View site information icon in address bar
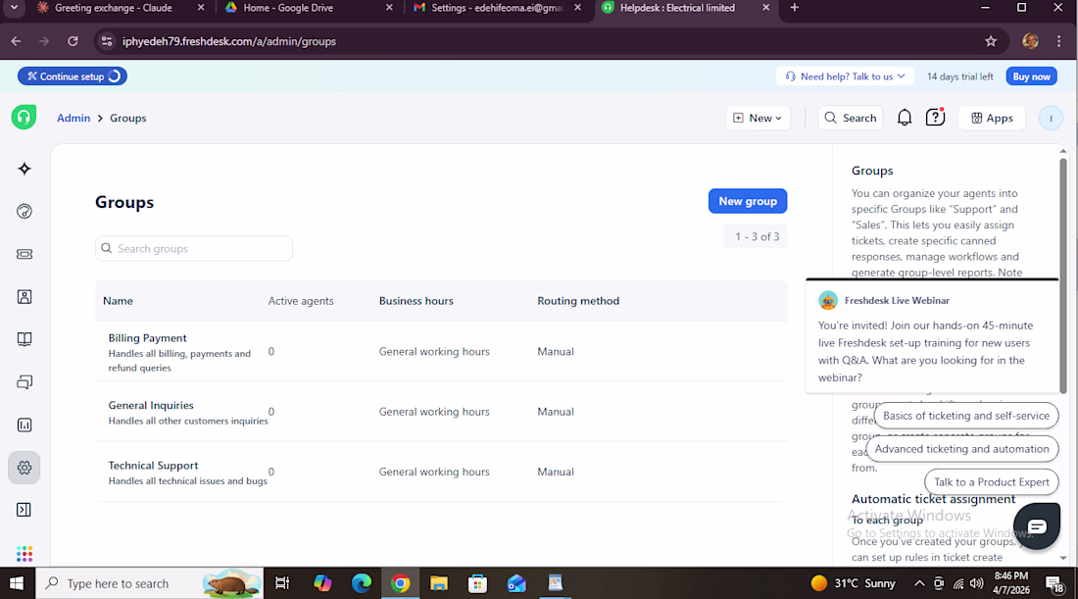Screen dimensions: 1078x599 coord(107,41)
